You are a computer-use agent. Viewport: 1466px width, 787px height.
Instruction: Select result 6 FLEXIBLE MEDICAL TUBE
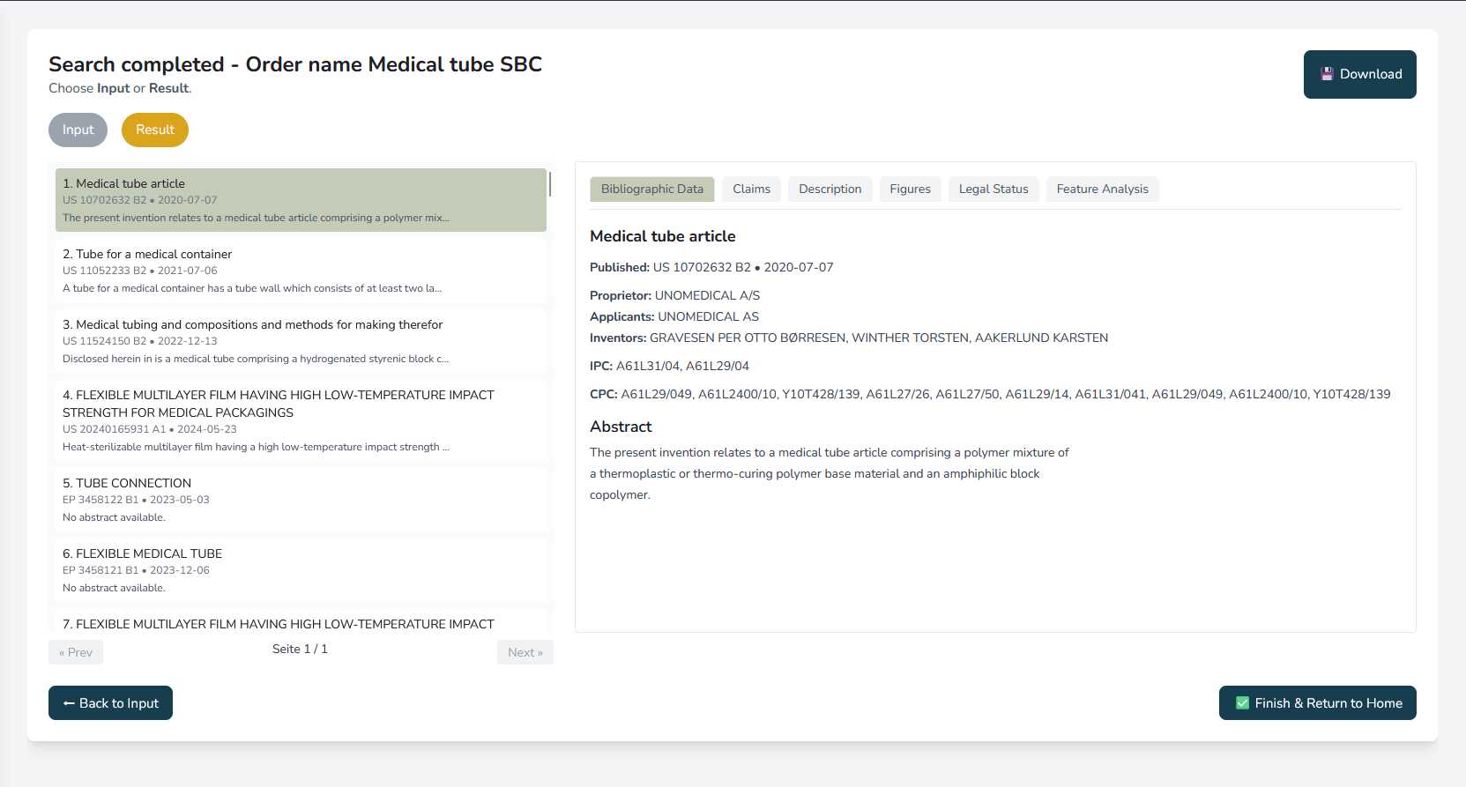click(x=301, y=570)
